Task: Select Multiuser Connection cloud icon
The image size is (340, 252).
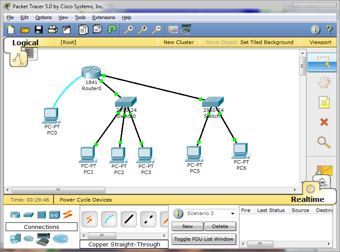Action: coord(61,239)
